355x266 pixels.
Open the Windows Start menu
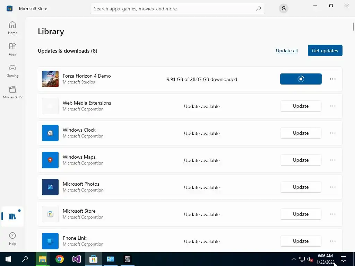pos(8,259)
